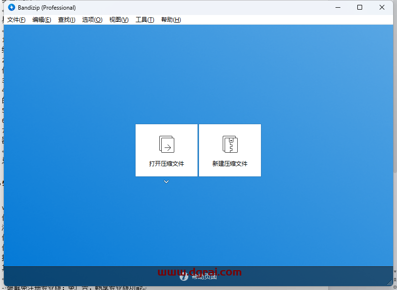This screenshot has width=397, height=290.
Task: Click the Bandizip app icon in title bar
Action: 12,7
